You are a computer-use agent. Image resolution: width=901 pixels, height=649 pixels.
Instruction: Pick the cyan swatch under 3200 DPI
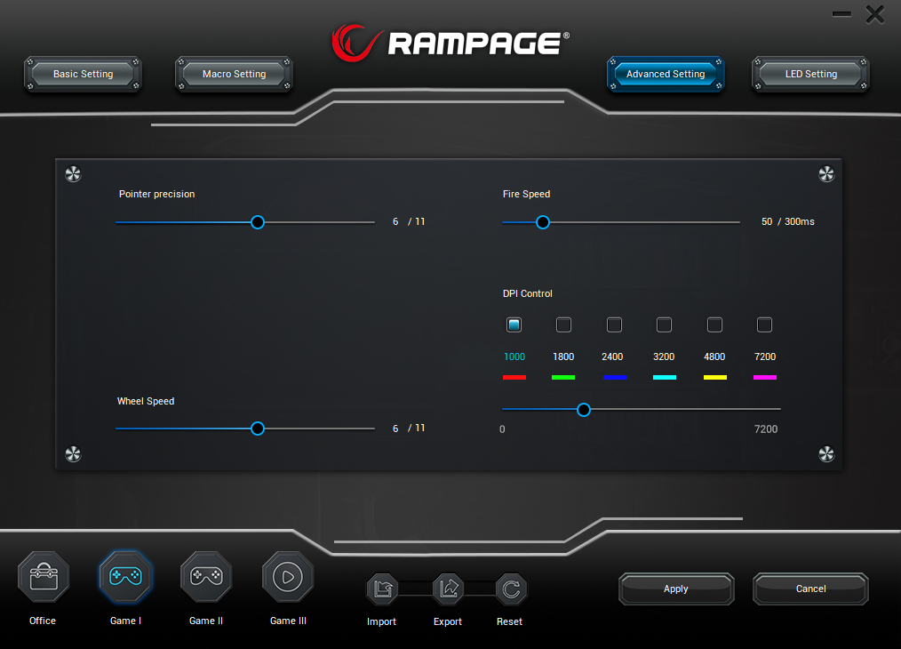(665, 377)
